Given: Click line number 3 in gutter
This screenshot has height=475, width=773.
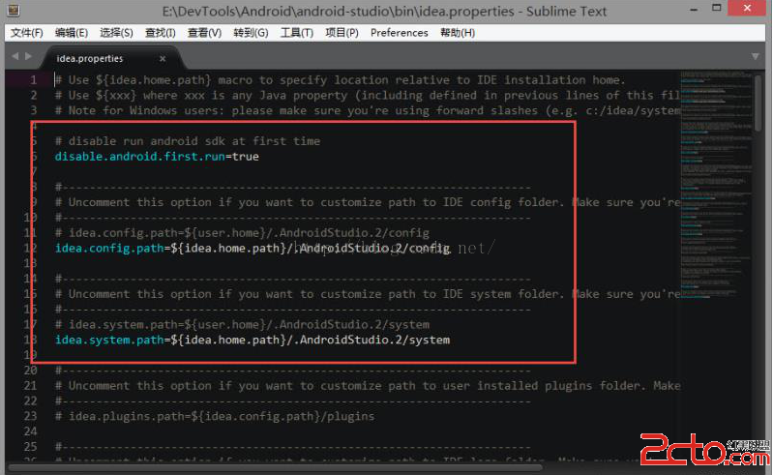Looking at the screenshot, I should [33, 110].
